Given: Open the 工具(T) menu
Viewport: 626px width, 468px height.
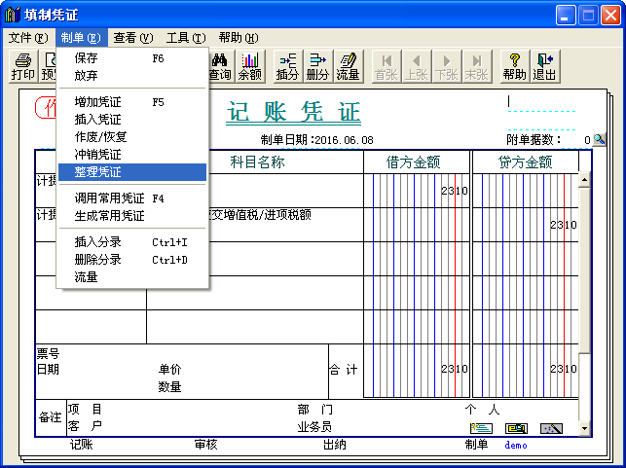Looking at the screenshot, I should pyautogui.click(x=186, y=38).
